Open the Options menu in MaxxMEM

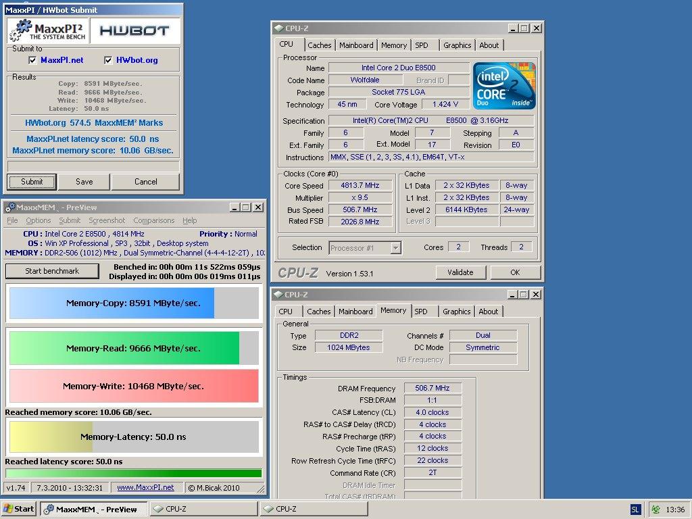point(39,220)
